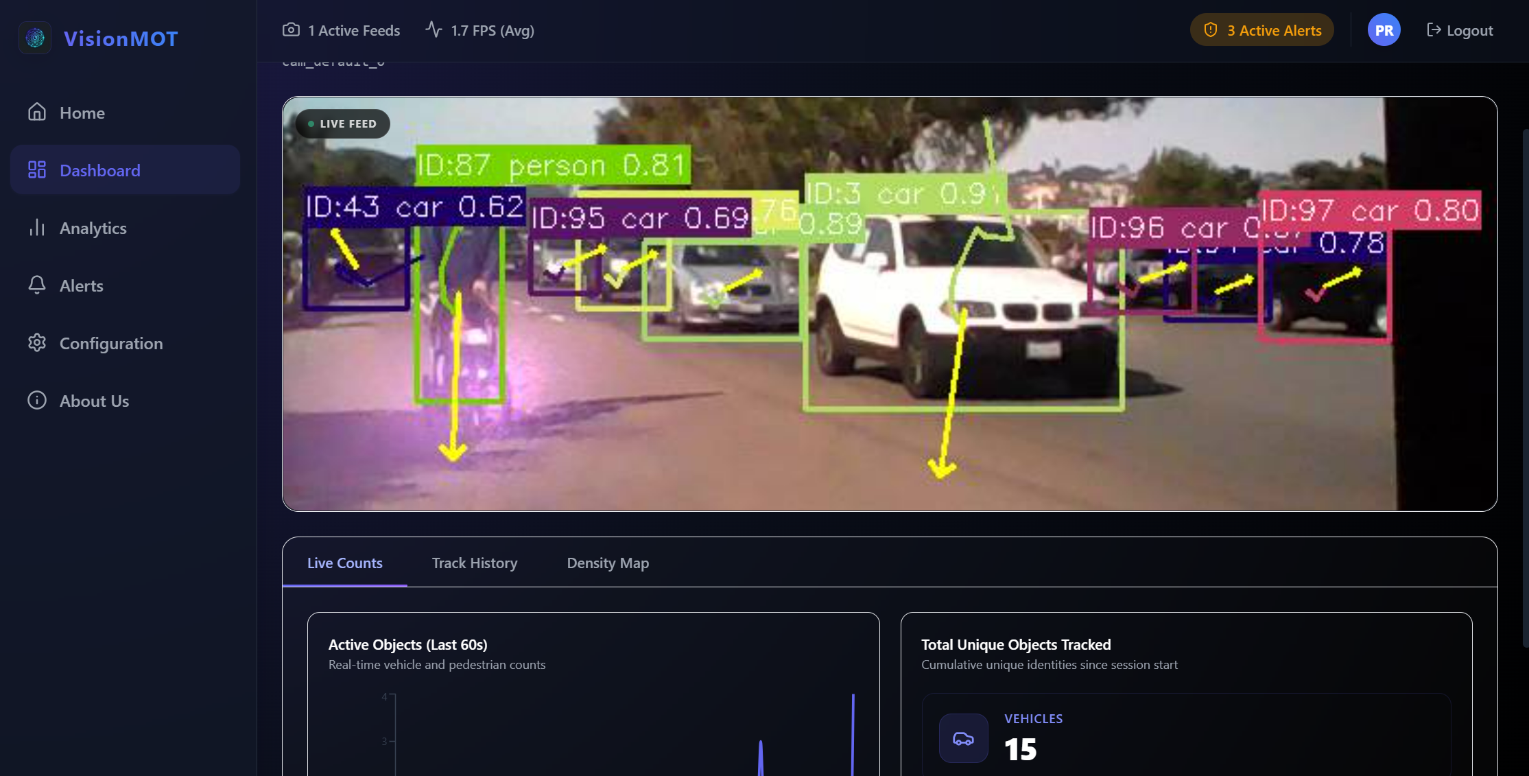Click the Dashboard grid icon
The width and height of the screenshot is (1529, 776).
click(x=37, y=169)
